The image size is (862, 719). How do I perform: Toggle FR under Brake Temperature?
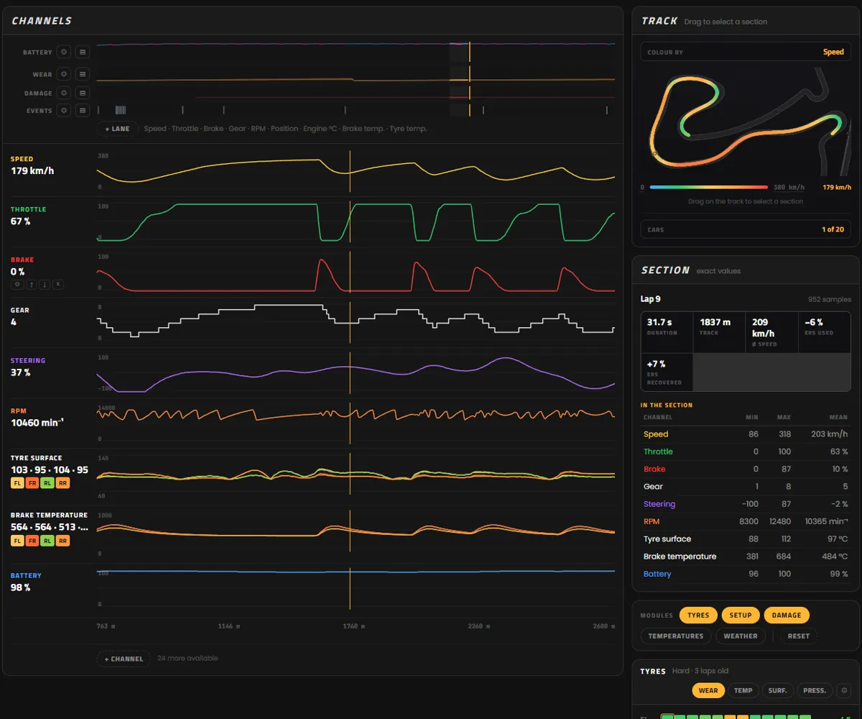tap(32, 541)
